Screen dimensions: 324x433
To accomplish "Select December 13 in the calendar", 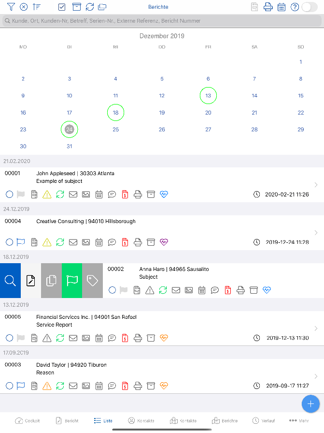I will pyautogui.click(x=208, y=95).
